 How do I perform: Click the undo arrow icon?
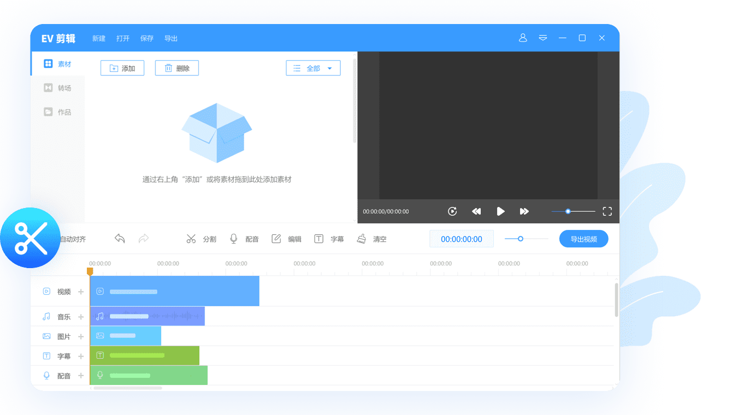120,239
